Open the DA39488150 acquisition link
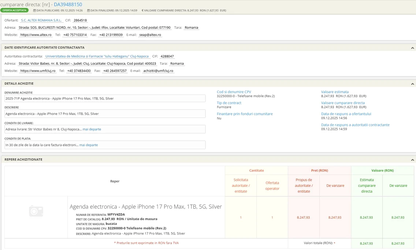 click(68, 4)
